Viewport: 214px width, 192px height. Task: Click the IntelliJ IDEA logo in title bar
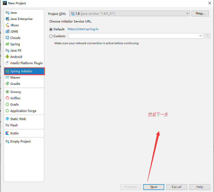click(5, 3)
